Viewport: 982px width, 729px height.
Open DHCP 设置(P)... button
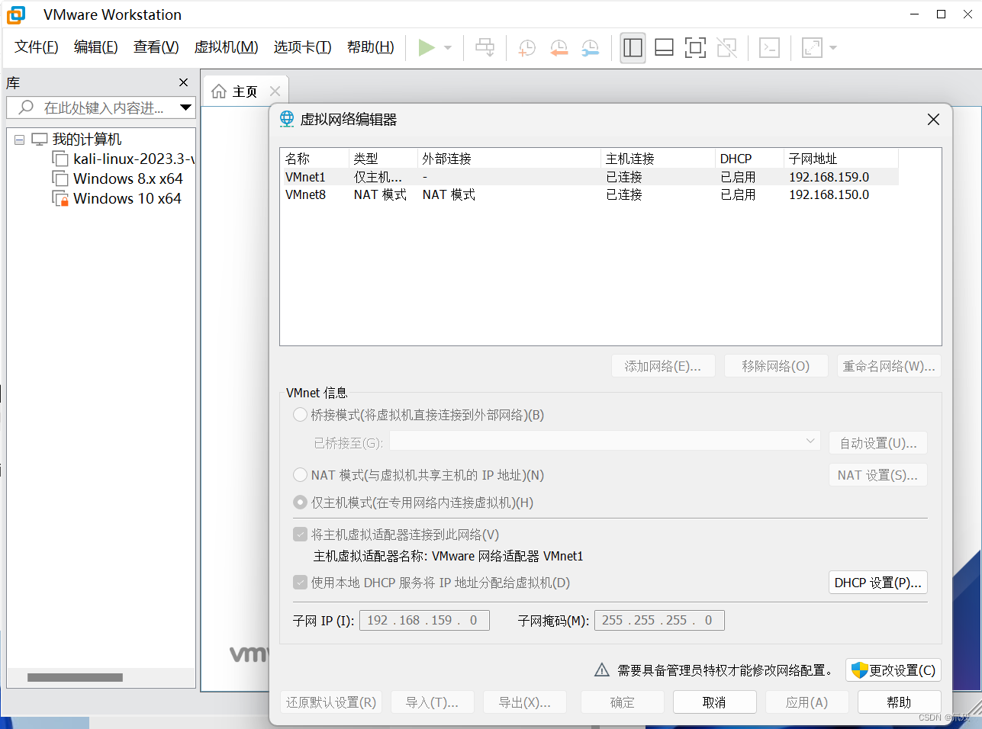[878, 583]
